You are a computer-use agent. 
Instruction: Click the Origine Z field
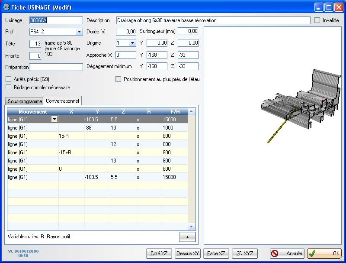coord(188,43)
